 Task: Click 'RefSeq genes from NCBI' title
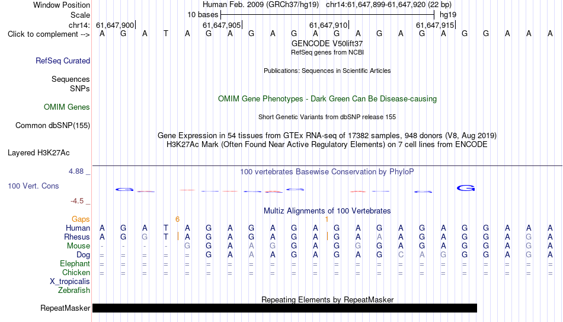coord(327,52)
